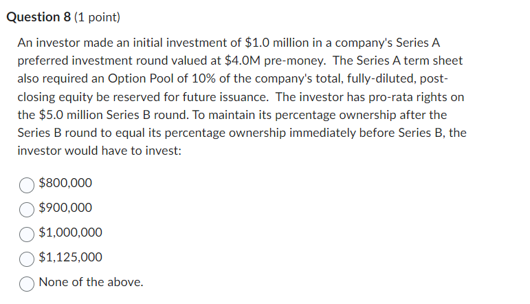Select the None of the above radio
The height and width of the screenshot is (304, 530).
point(27,283)
